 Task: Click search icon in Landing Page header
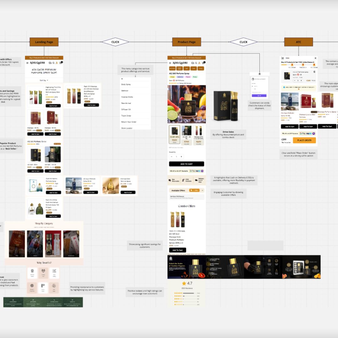53,63
